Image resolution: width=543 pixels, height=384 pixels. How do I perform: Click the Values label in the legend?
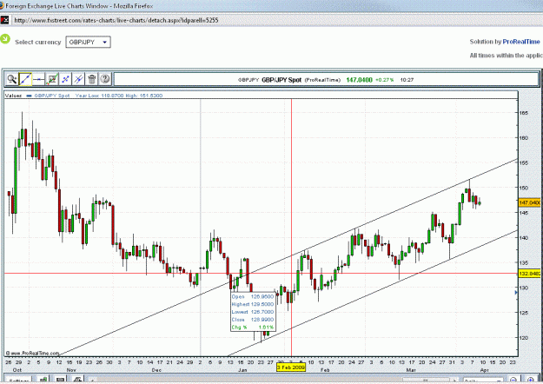(x=13, y=96)
